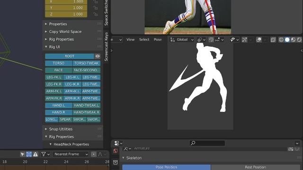Toggle the show errors warning icon

click(36, 154)
